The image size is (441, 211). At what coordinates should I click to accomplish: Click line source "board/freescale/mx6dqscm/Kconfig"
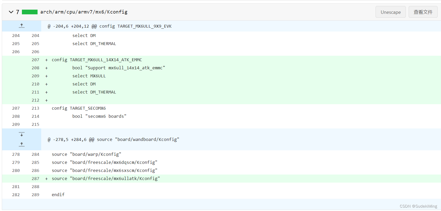click(105, 162)
